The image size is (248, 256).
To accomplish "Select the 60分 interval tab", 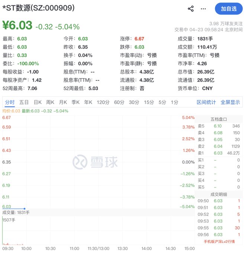I will tap(119, 102).
